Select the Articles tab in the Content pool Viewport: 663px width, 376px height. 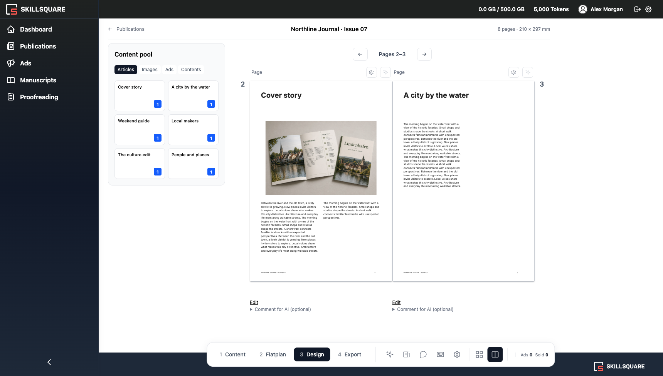click(126, 70)
